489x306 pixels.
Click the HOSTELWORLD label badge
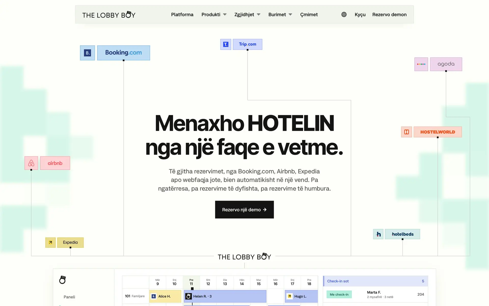coord(438,132)
